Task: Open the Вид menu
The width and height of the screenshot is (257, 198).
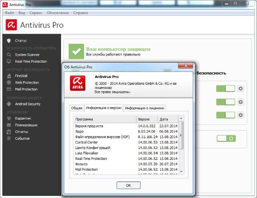Action: pyautogui.click(x=22, y=13)
